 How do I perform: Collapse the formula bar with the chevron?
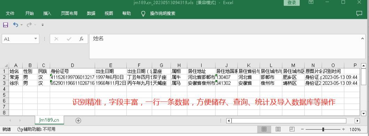(x=363, y=38)
